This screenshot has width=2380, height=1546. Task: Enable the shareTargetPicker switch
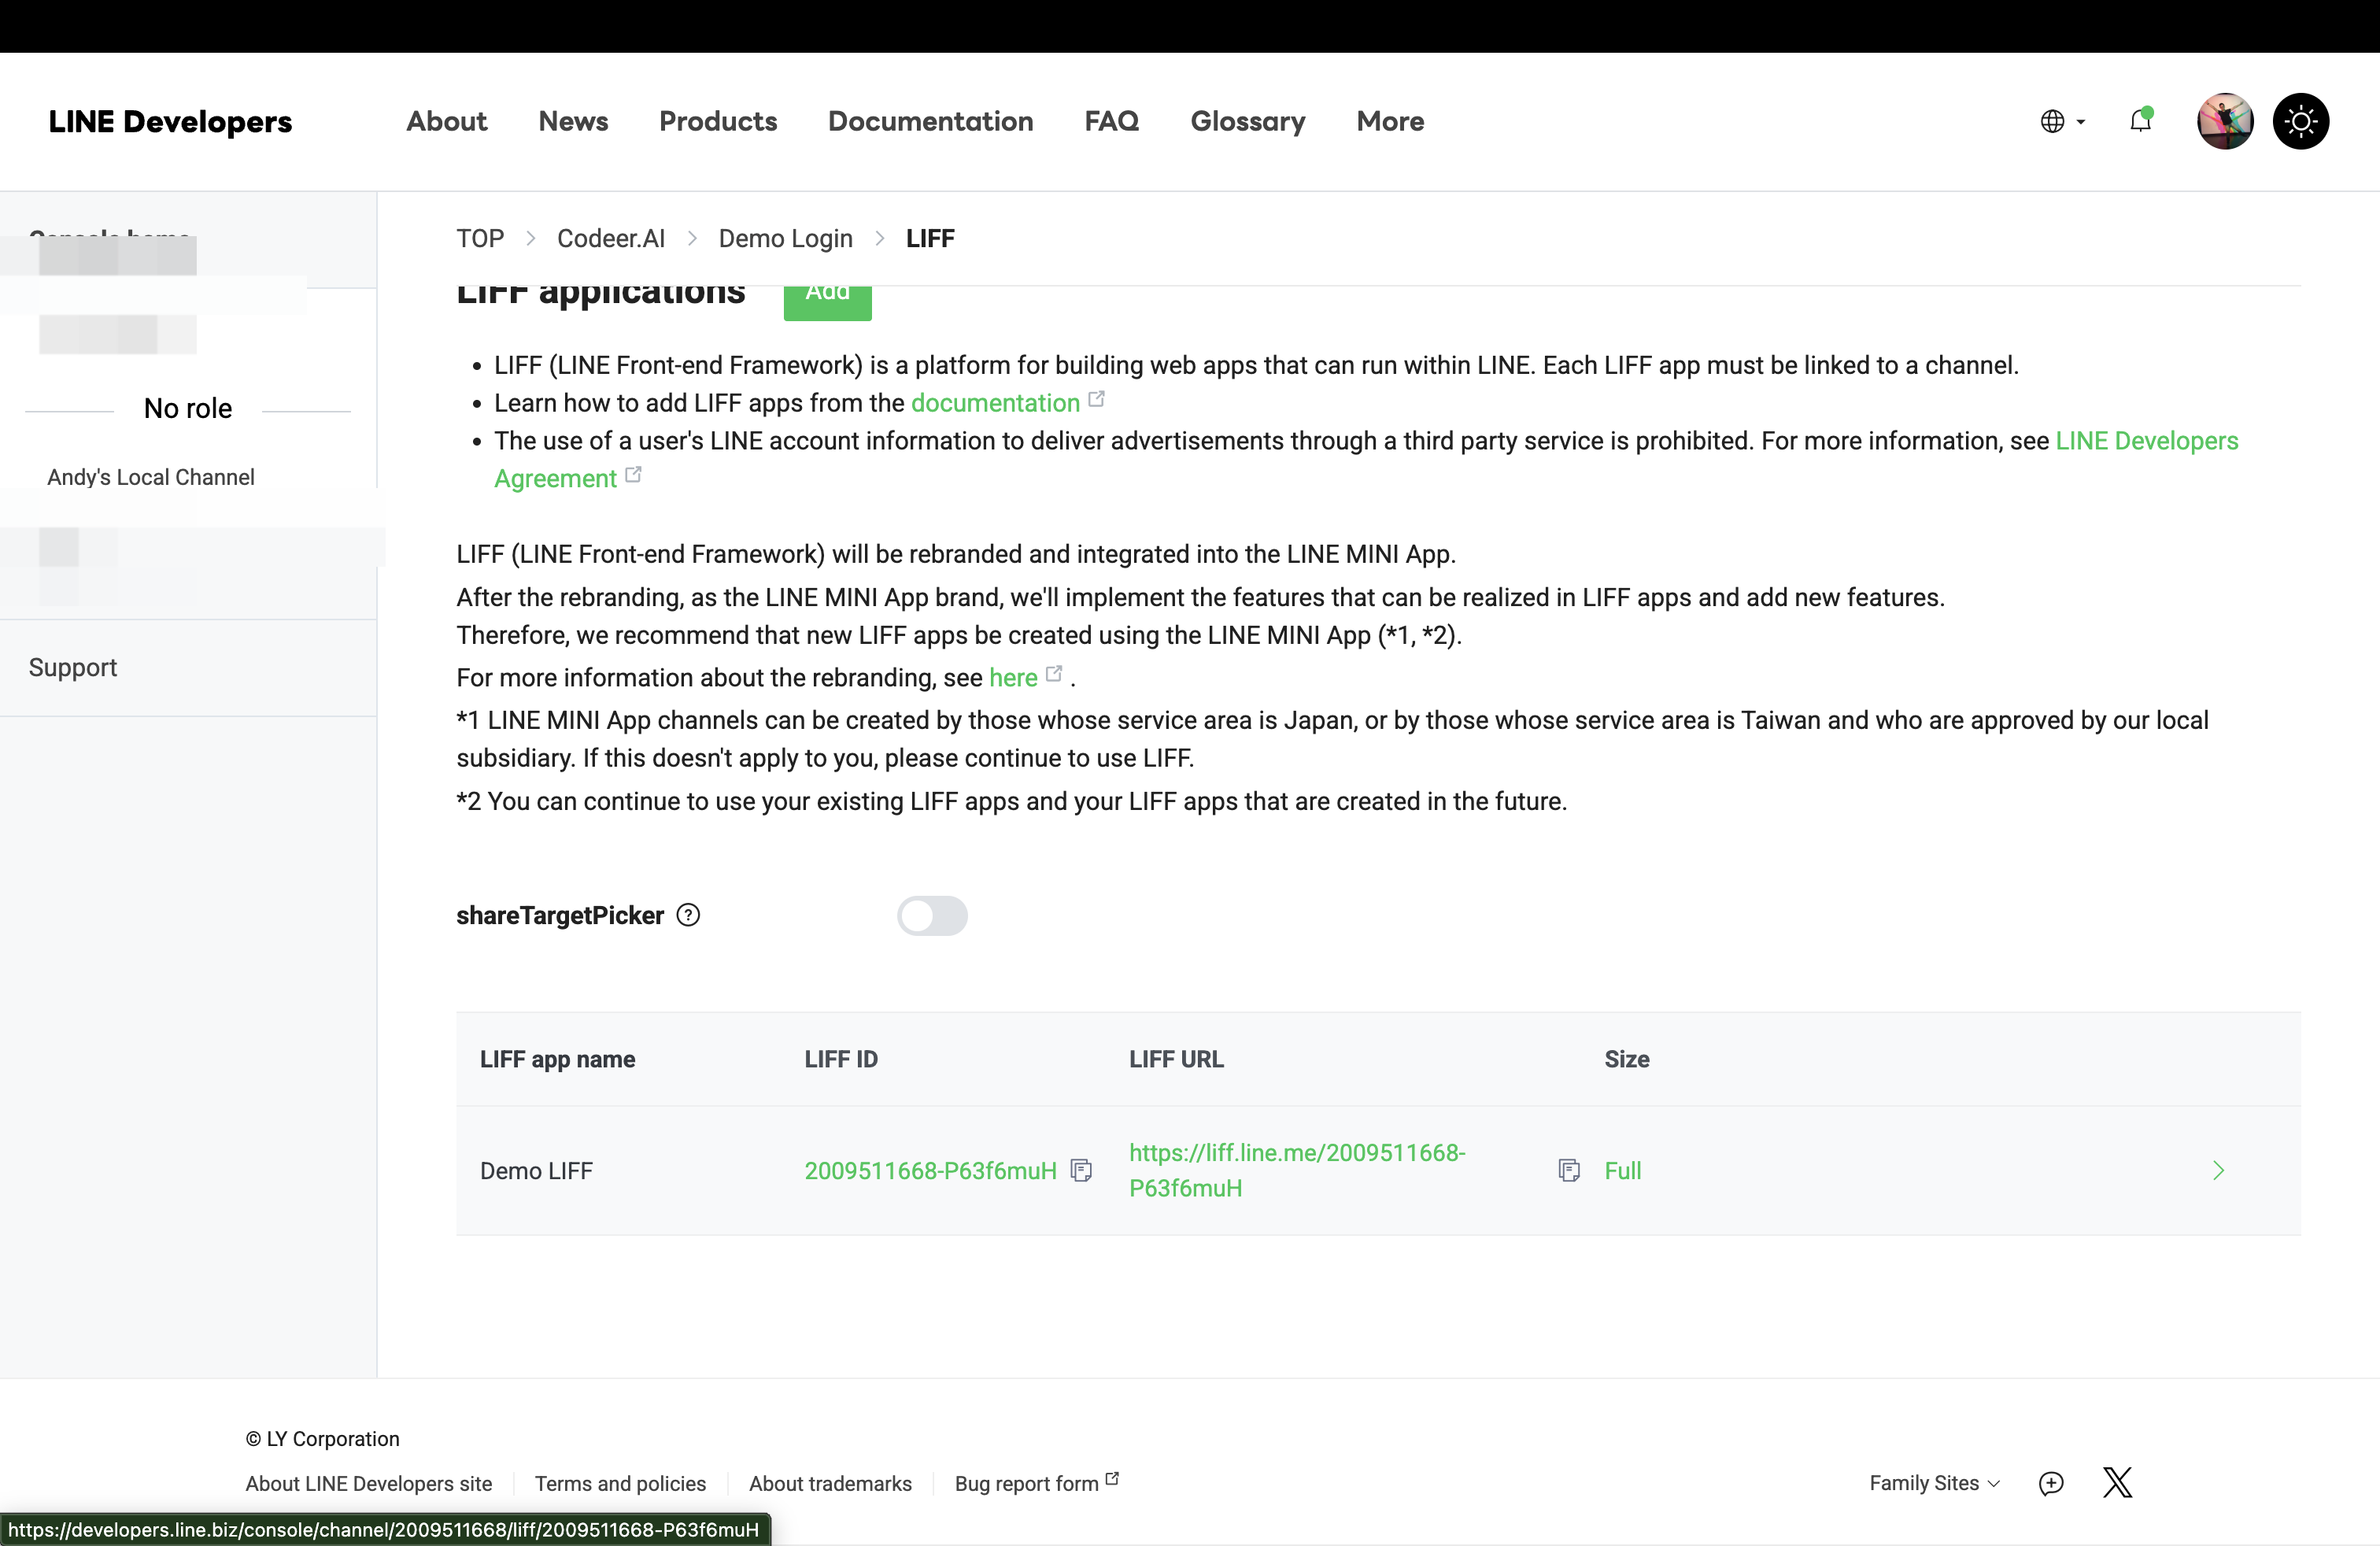tap(932, 915)
